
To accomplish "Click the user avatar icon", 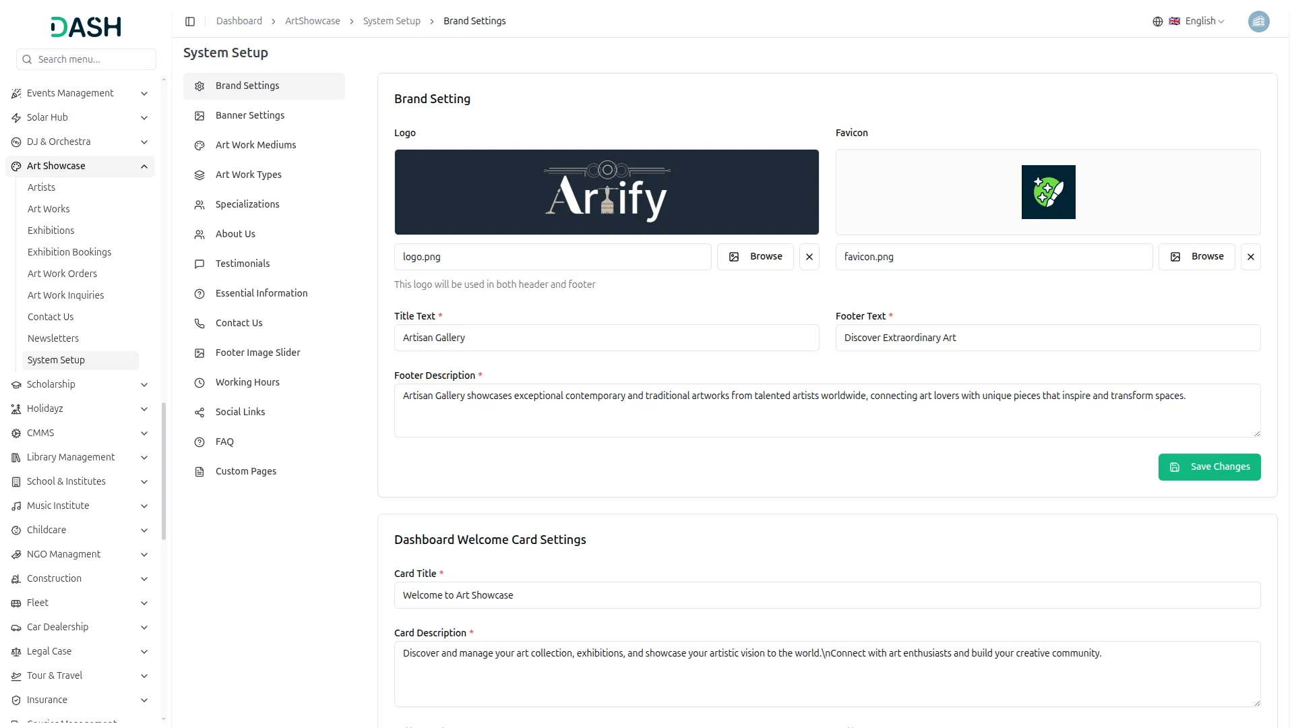I will [1258, 22].
